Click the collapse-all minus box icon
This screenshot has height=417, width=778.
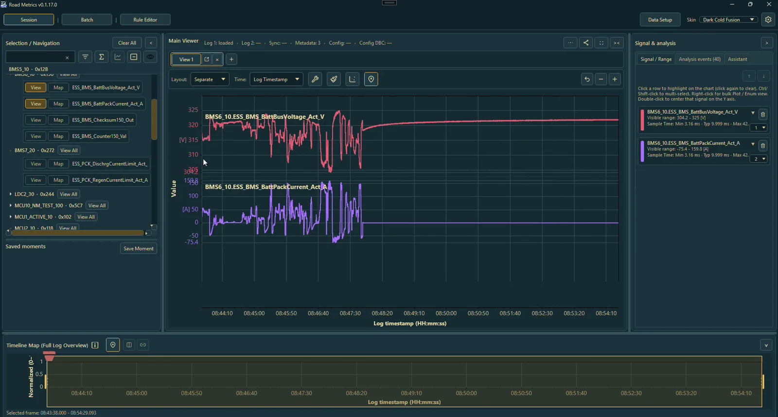click(x=134, y=57)
